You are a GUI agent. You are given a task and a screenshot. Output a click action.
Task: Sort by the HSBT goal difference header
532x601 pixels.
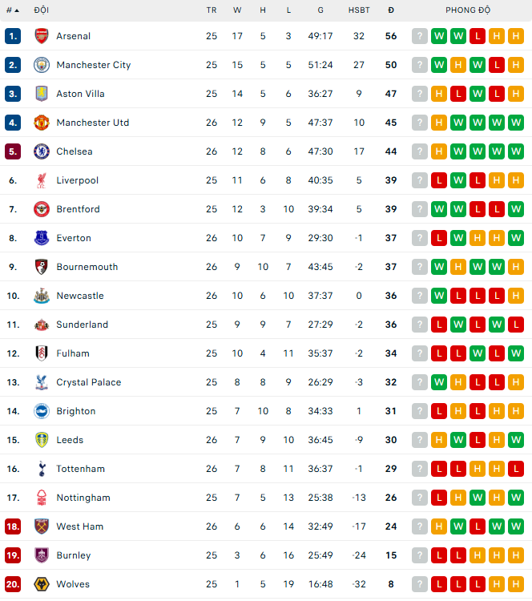pos(359,10)
